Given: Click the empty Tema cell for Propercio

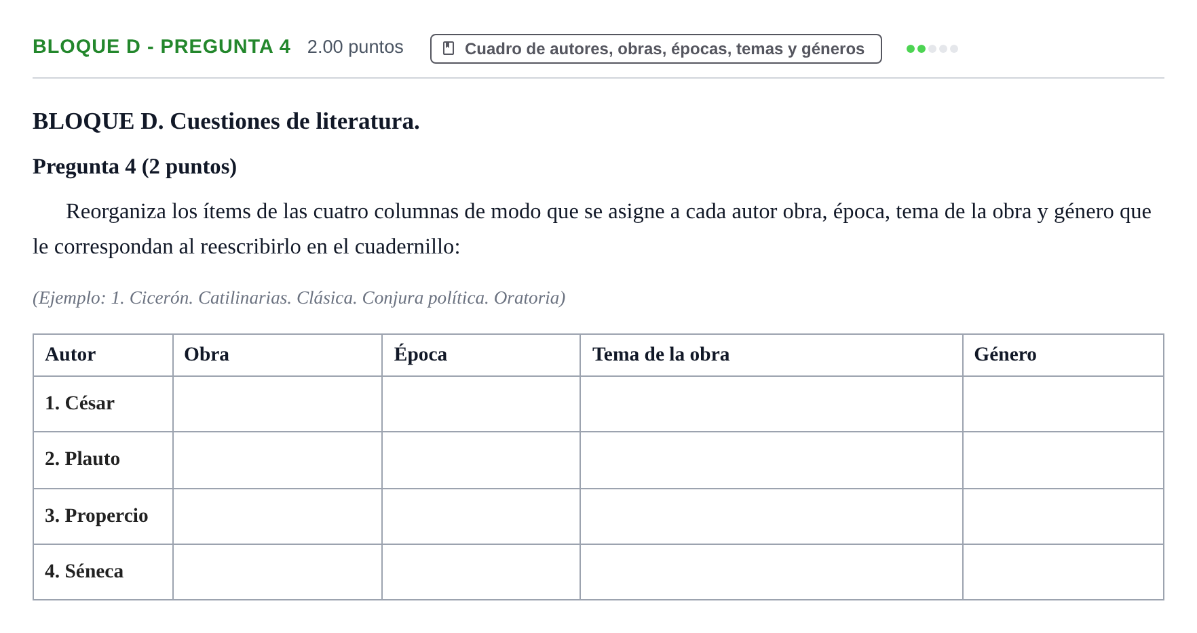Looking at the screenshot, I should [772, 516].
